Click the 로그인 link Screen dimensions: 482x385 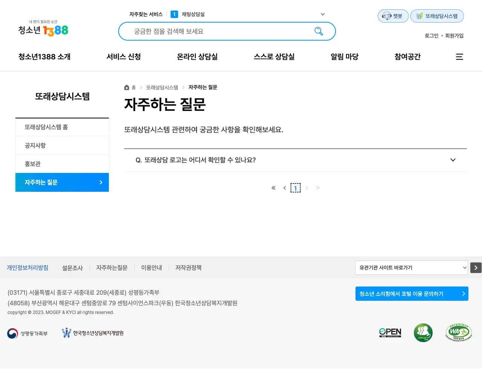click(x=432, y=36)
